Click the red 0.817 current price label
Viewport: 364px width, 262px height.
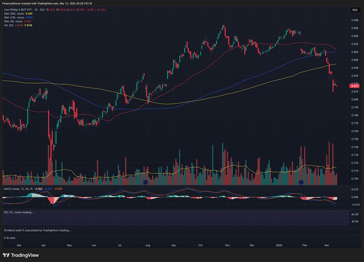(355, 86)
